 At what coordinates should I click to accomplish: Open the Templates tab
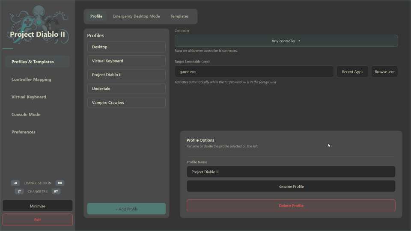tap(179, 16)
